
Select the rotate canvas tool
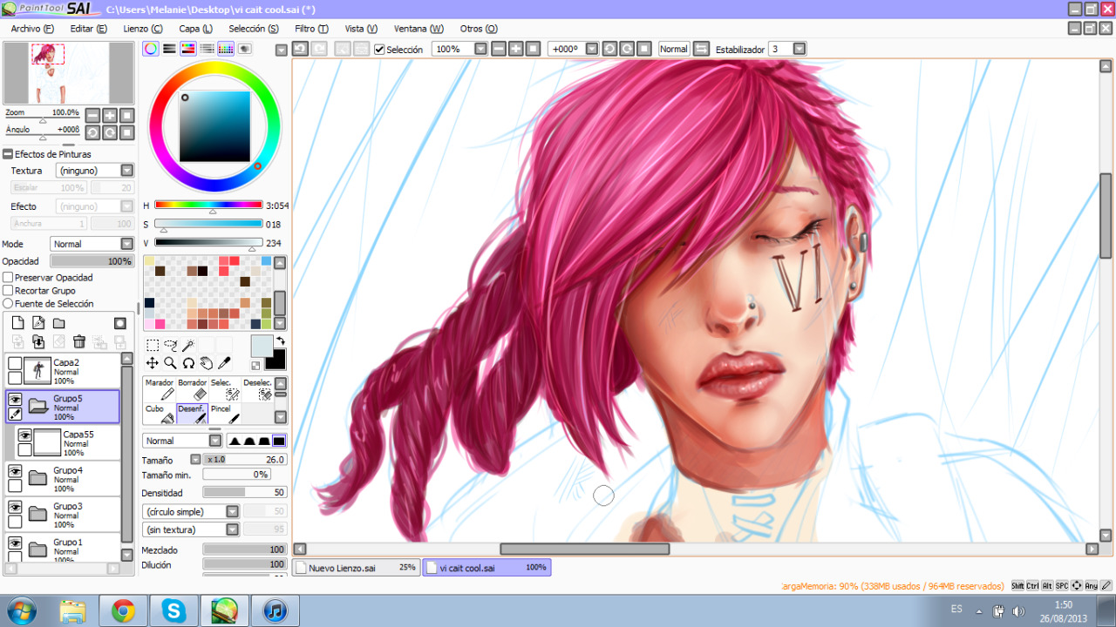pos(188,363)
